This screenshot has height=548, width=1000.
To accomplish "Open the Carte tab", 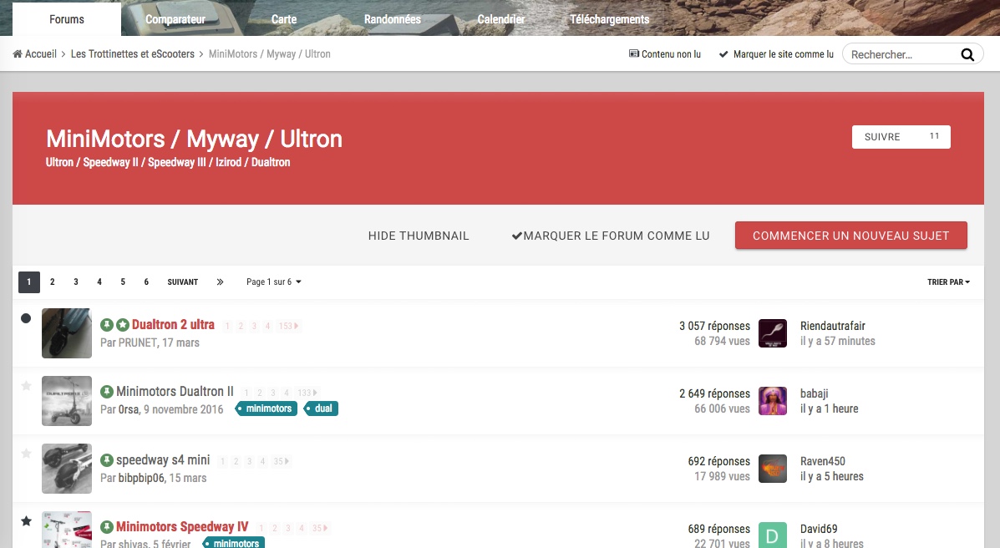I will [x=284, y=19].
